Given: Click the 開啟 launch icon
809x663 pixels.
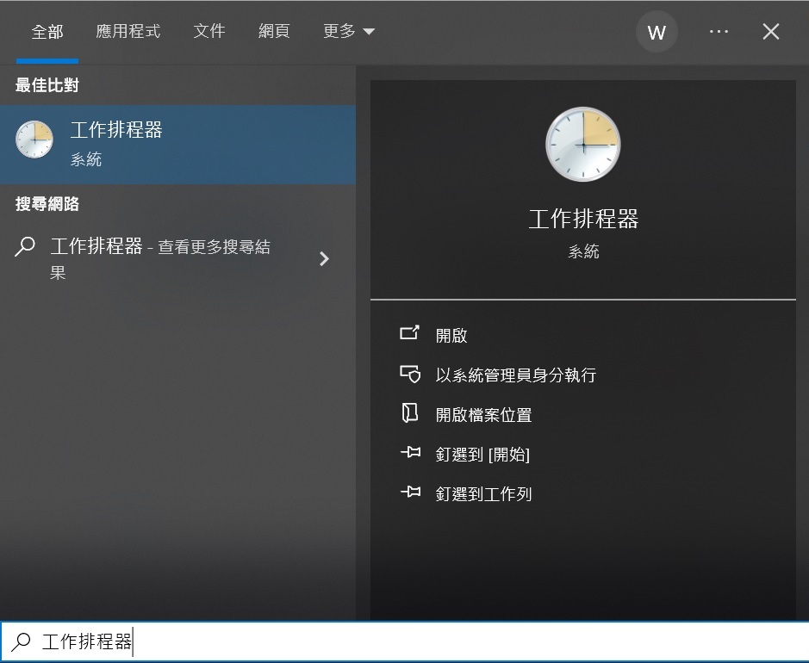Looking at the screenshot, I should [409, 333].
